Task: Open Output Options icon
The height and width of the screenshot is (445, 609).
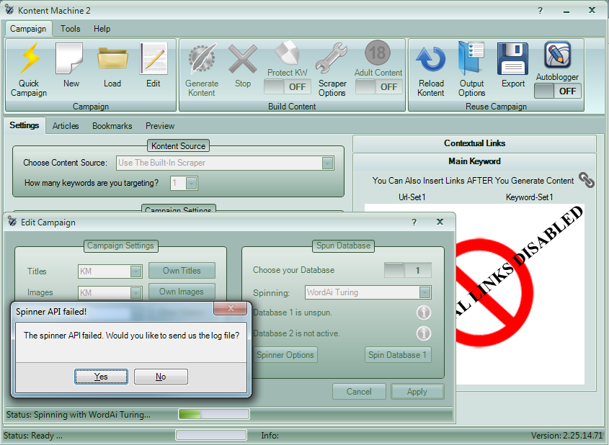Action: tap(471, 58)
